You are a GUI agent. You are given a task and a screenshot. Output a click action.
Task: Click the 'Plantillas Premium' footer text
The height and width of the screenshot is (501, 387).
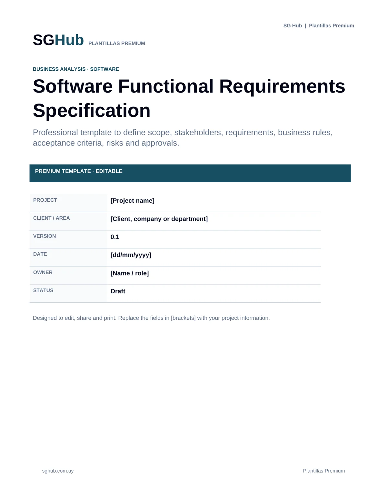[x=324, y=471]
